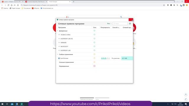Screen dimensions: 189x106
Task: Click the По умолчан... cell for Cent Browser
Action: [116, 58]
